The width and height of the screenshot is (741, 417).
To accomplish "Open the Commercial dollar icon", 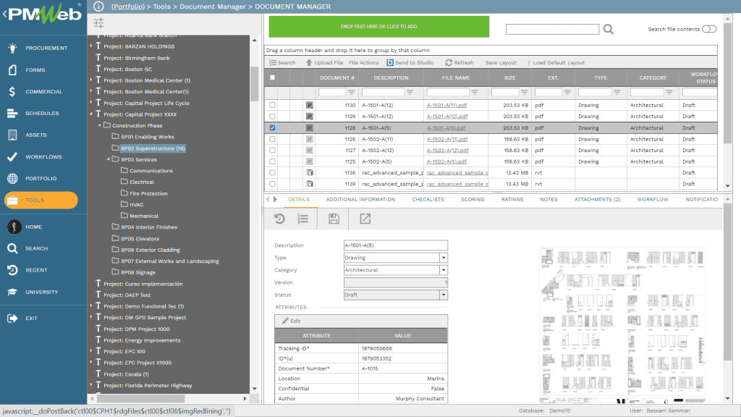I will 13,91.
